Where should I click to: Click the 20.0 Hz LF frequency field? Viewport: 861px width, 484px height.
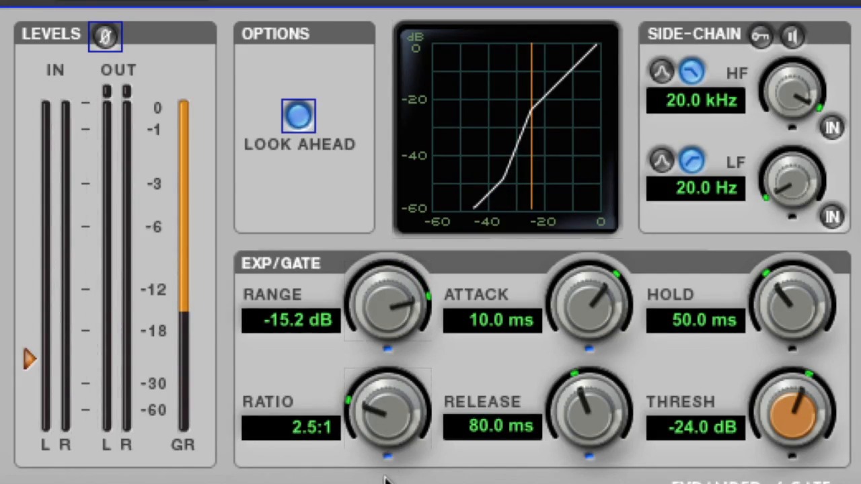(x=696, y=188)
